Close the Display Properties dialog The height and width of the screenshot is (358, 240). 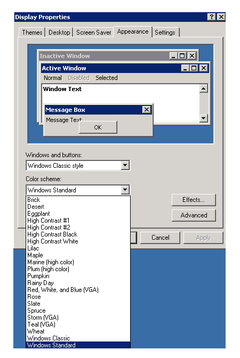click(221, 17)
